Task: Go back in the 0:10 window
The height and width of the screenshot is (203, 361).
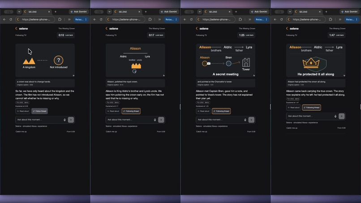Action: pyautogui.click(x=4, y=20)
